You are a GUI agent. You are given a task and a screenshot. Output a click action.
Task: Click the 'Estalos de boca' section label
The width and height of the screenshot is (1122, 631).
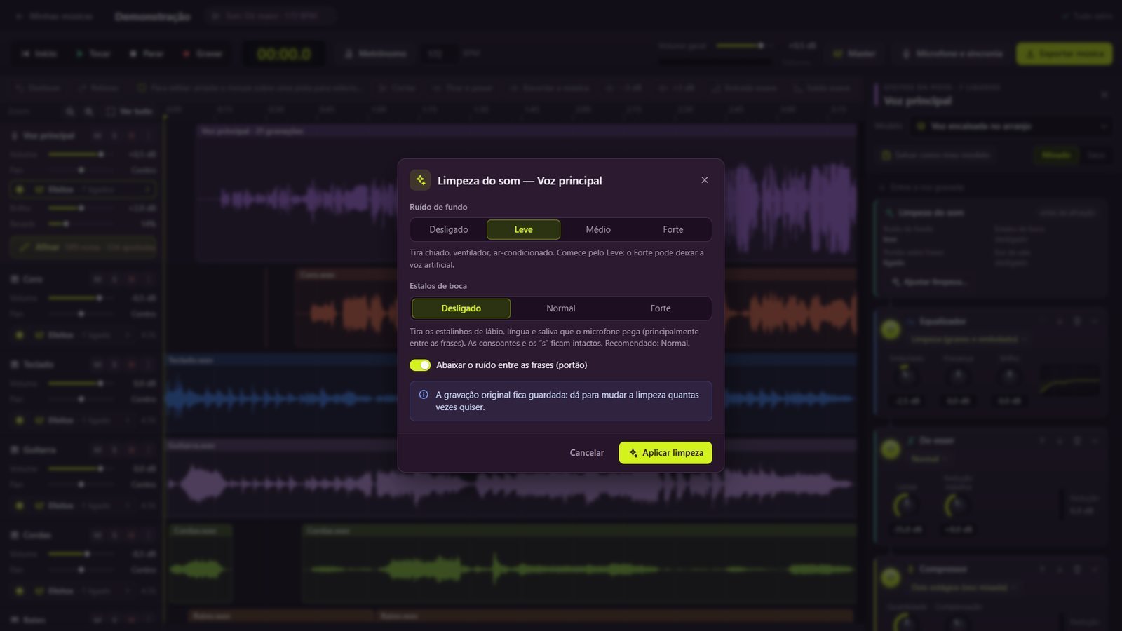point(438,286)
